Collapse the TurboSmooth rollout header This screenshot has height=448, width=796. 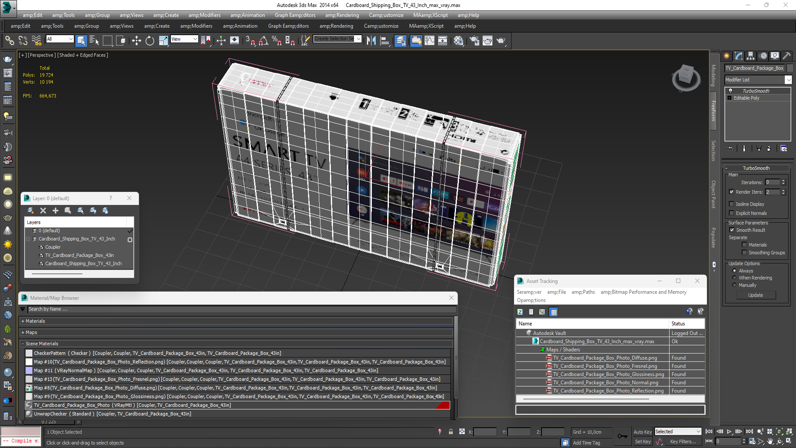(x=756, y=168)
